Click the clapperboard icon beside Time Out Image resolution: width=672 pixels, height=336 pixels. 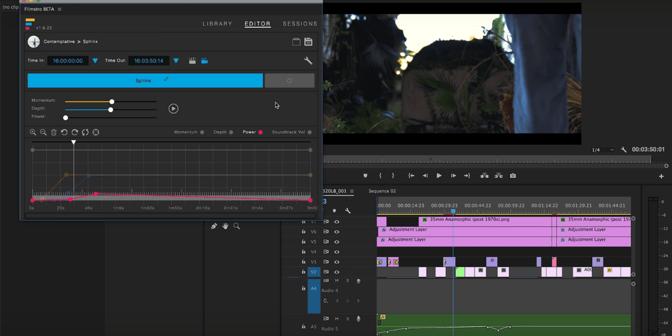193,60
